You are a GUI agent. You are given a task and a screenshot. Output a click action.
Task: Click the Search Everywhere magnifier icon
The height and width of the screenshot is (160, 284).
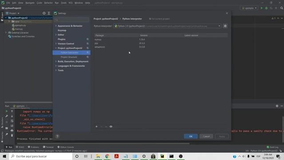[282, 8]
